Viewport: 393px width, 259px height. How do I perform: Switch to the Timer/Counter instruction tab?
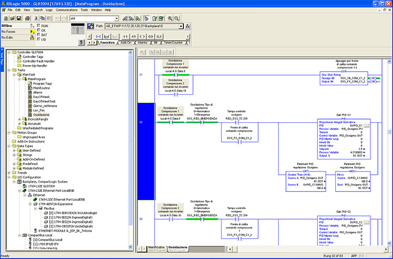[173, 43]
